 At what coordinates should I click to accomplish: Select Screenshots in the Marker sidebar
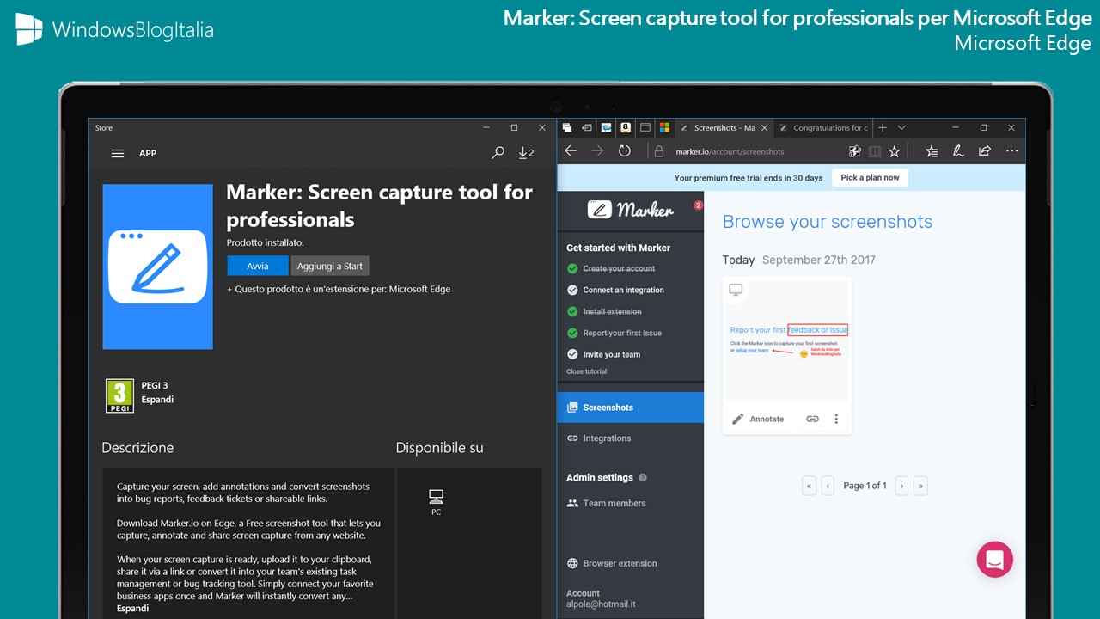[x=630, y=408]
